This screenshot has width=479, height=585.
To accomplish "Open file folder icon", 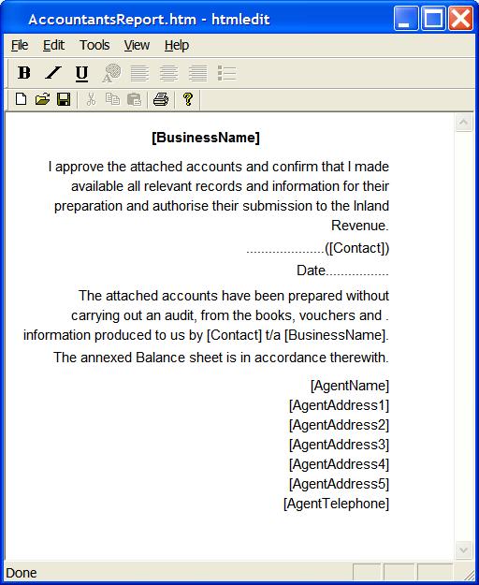I will click(42, 99).
